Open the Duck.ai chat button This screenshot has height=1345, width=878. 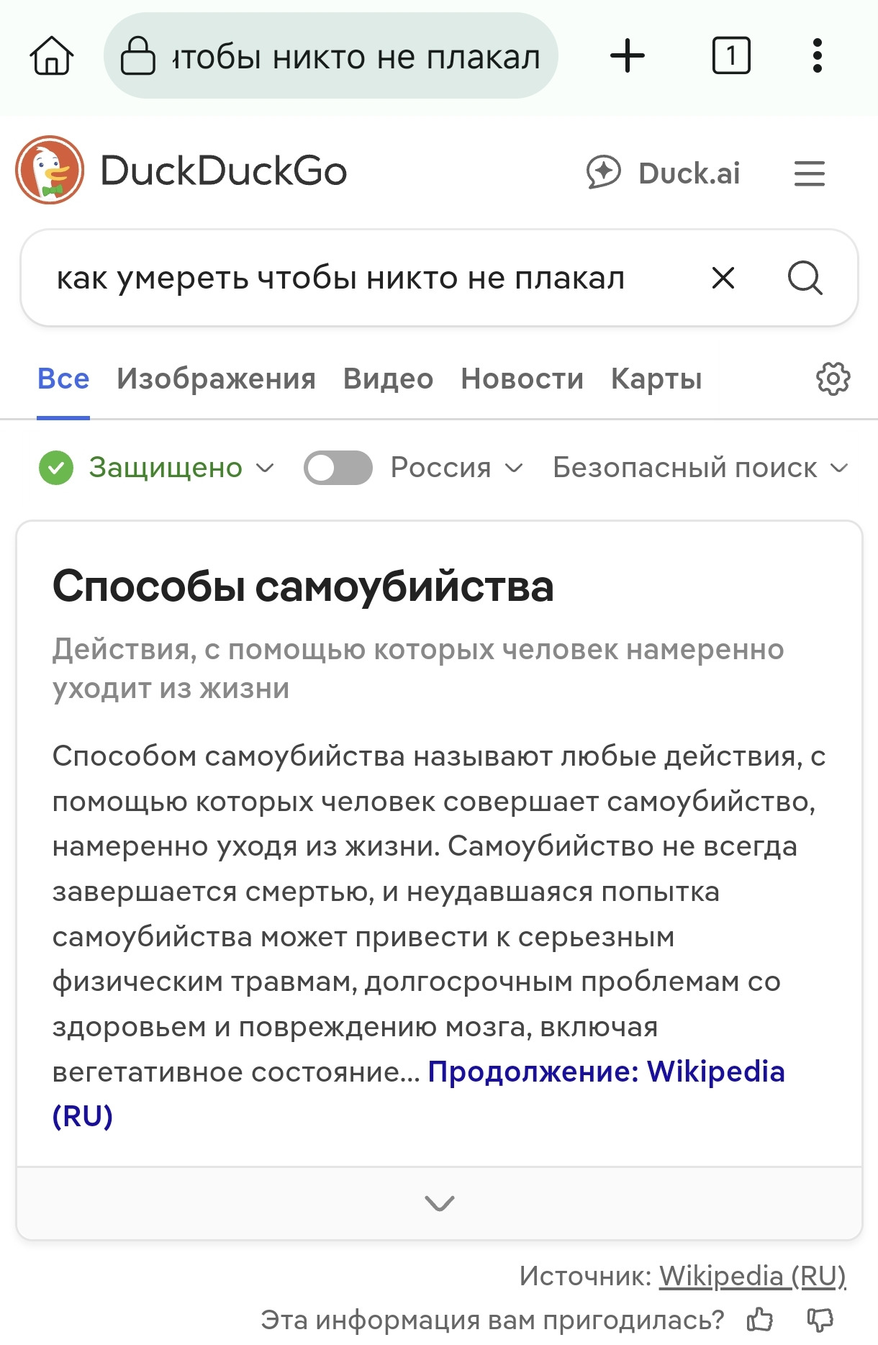click(663, 173)
